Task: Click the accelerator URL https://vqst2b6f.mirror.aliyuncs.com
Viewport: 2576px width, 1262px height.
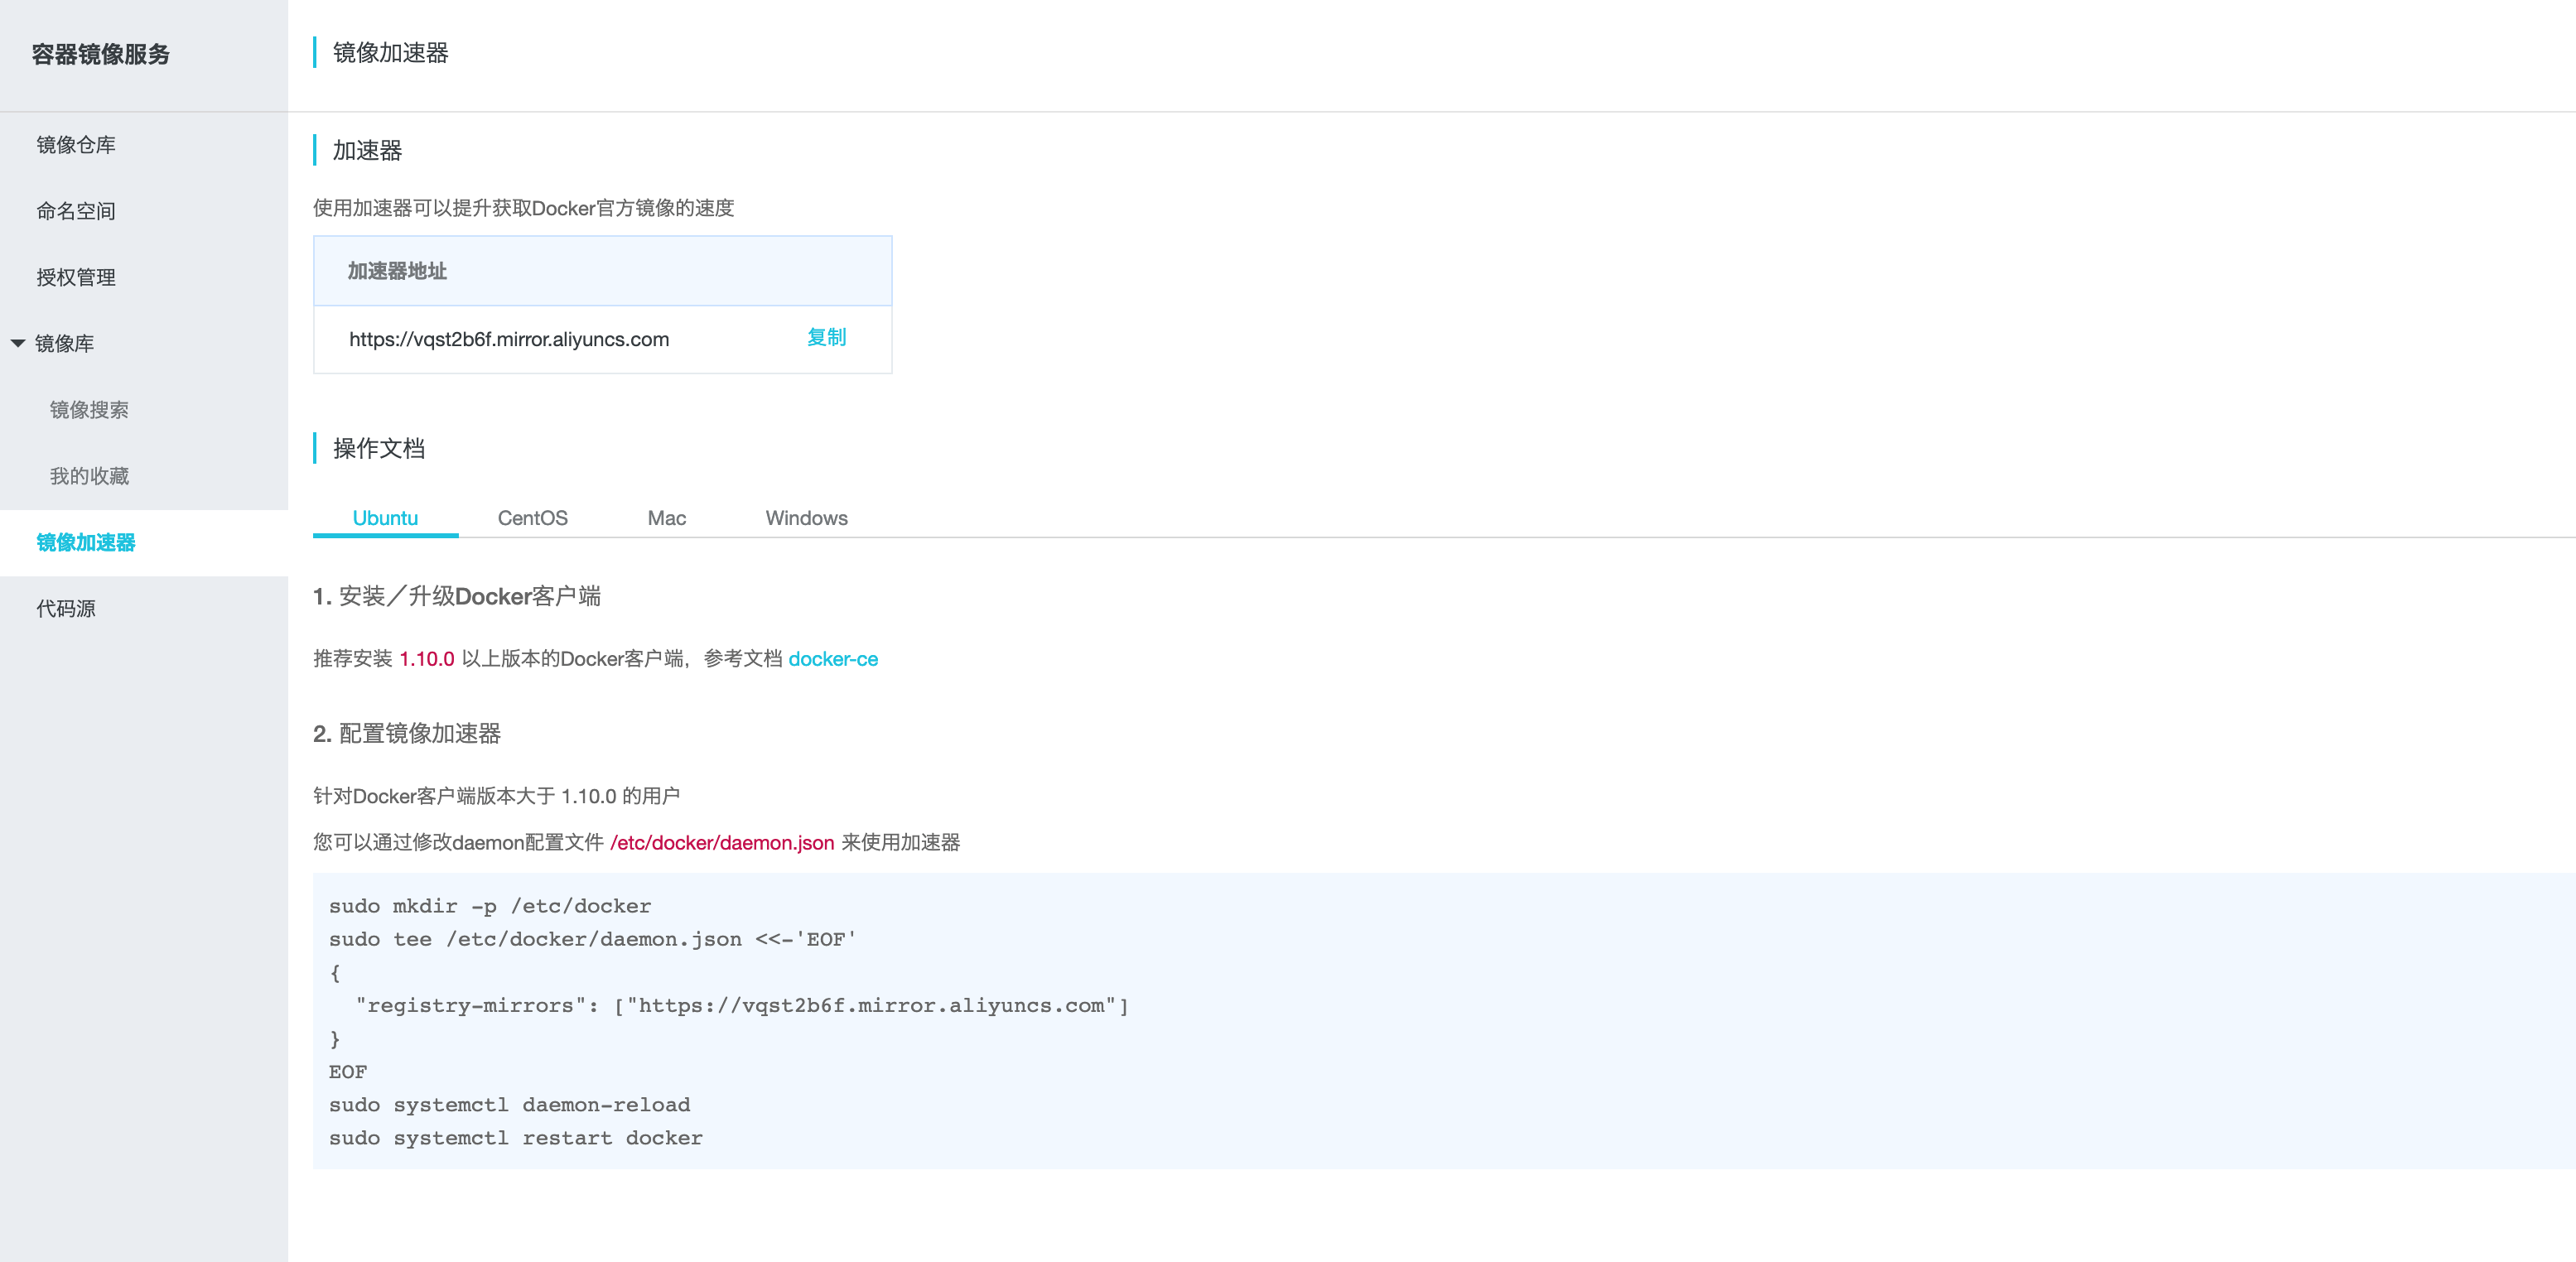Action: pos(509,339)
